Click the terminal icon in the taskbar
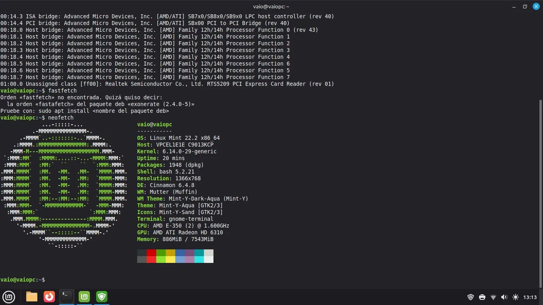This screenshot has height=305, width=543. (x=67, y=297)
